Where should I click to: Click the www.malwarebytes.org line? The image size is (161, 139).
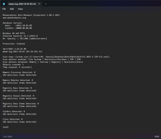[x=14, y=18]
